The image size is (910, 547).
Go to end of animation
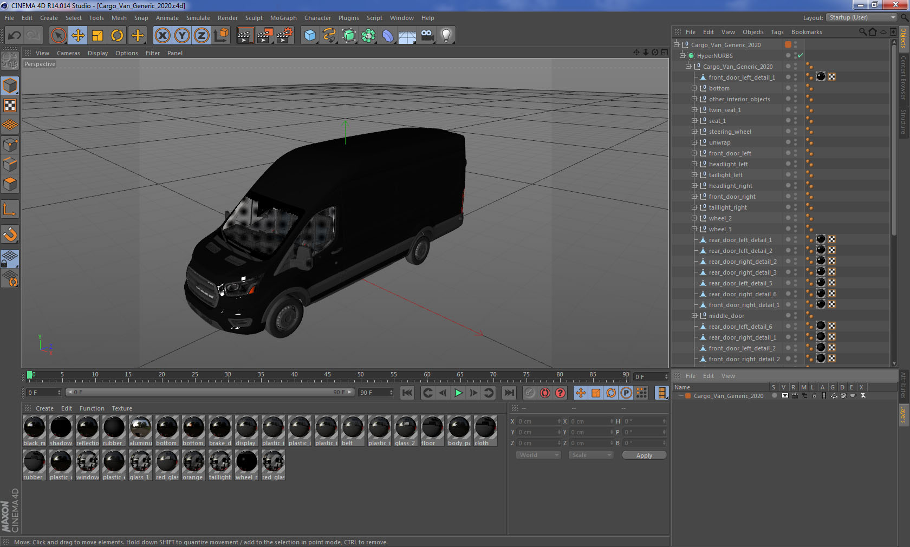tap(509, 393)
